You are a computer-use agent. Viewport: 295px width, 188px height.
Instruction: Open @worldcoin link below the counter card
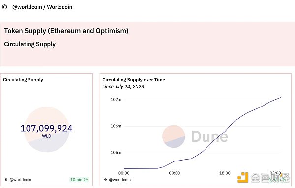[20, 180]
